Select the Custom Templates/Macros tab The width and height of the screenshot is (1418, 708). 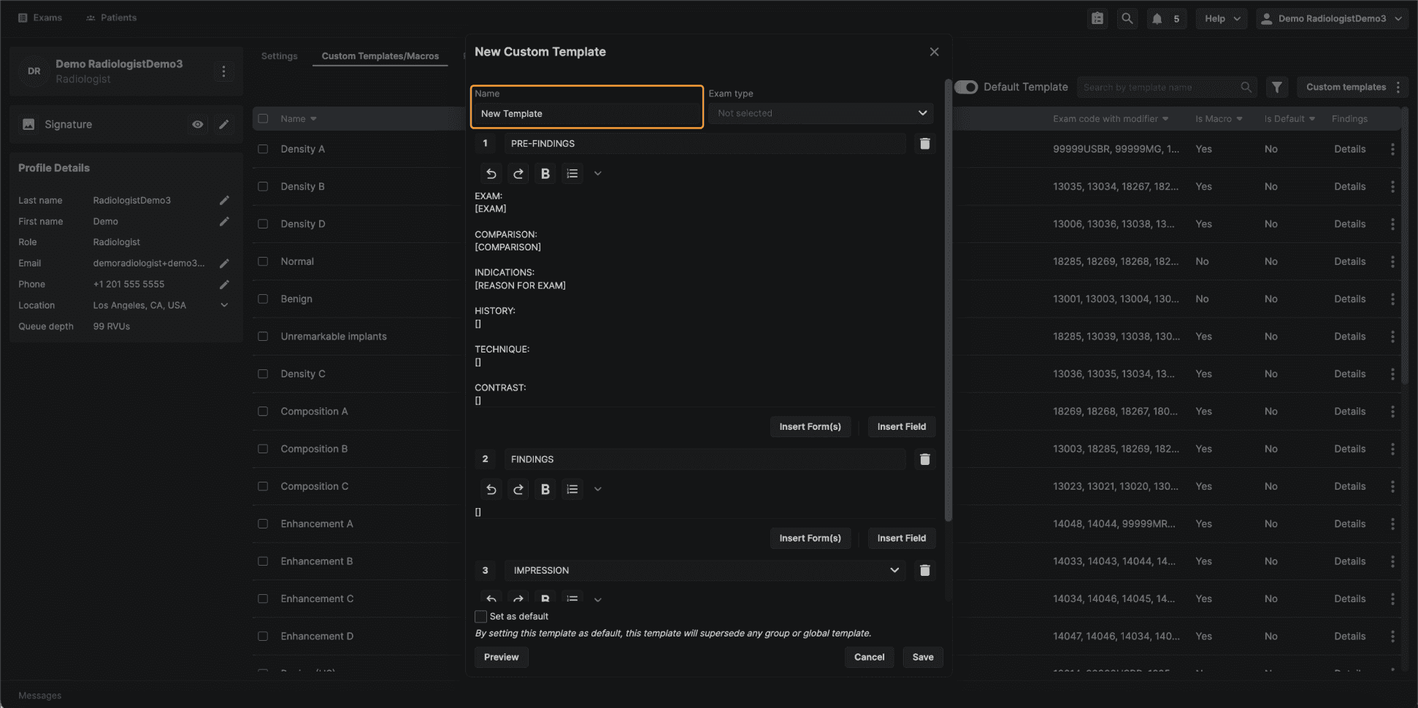point(380,56)
